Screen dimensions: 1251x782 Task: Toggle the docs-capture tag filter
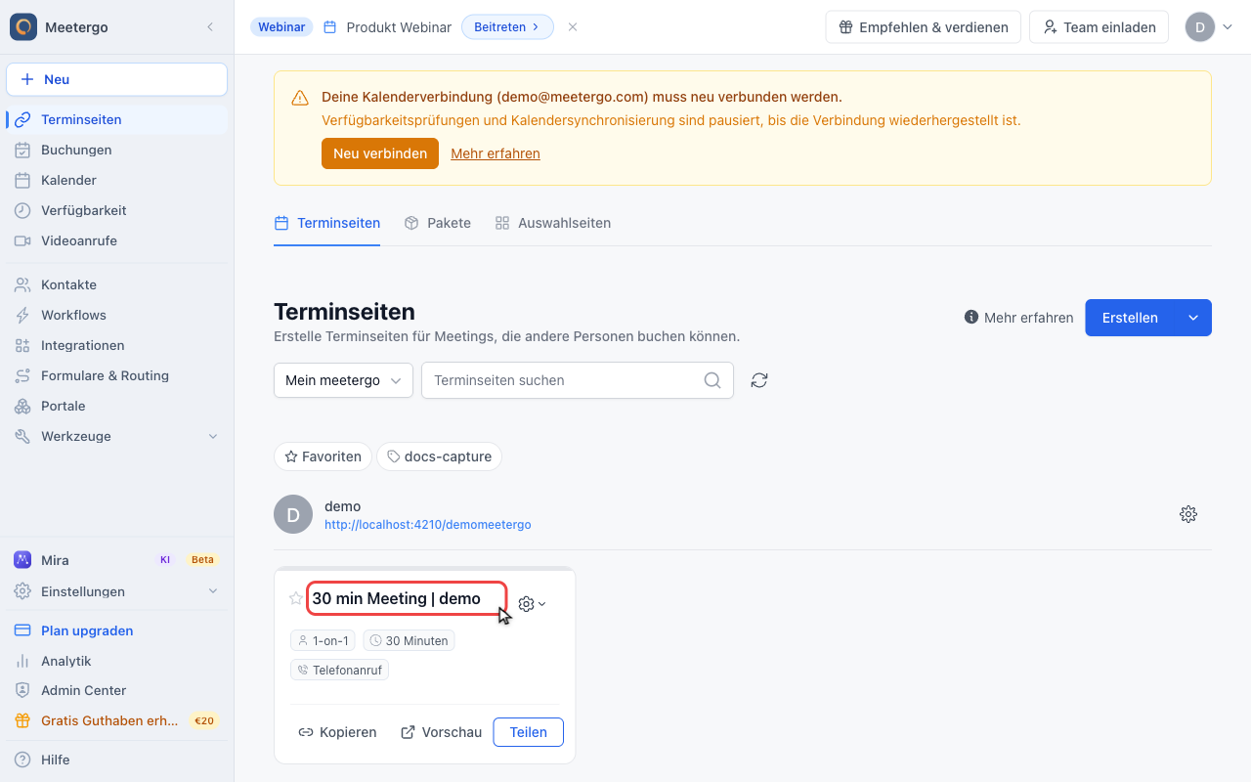click(439, 456)
